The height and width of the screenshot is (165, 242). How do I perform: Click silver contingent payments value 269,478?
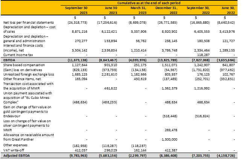click(171, 130)
